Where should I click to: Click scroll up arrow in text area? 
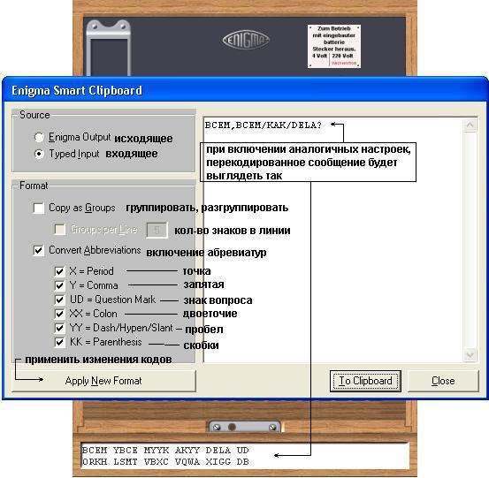pos(470,125)
